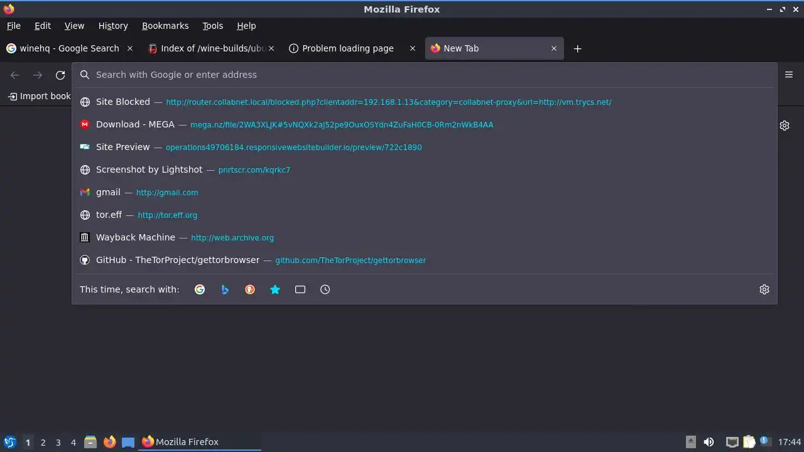Search this time with Bing icon
Viewport: 804px width, 452px height.
click(x=225, y=289)
